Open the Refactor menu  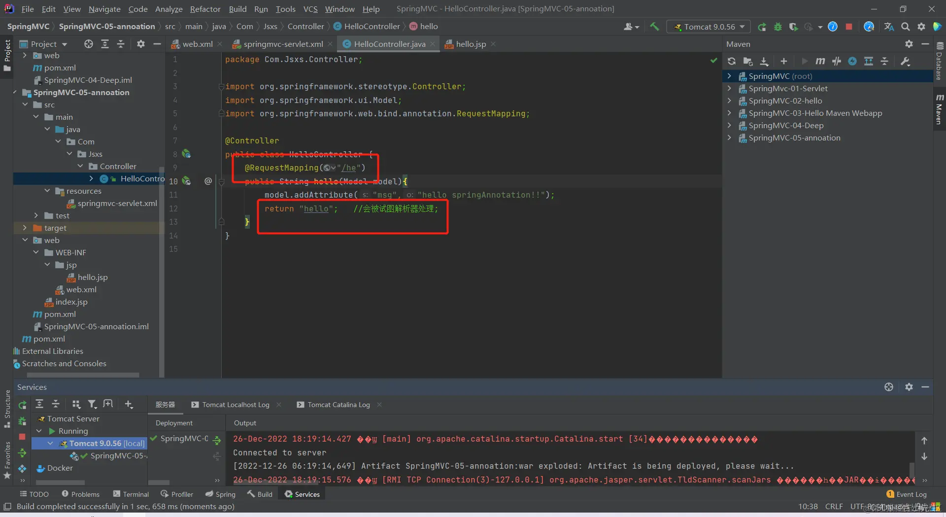(x=205, y=9)
